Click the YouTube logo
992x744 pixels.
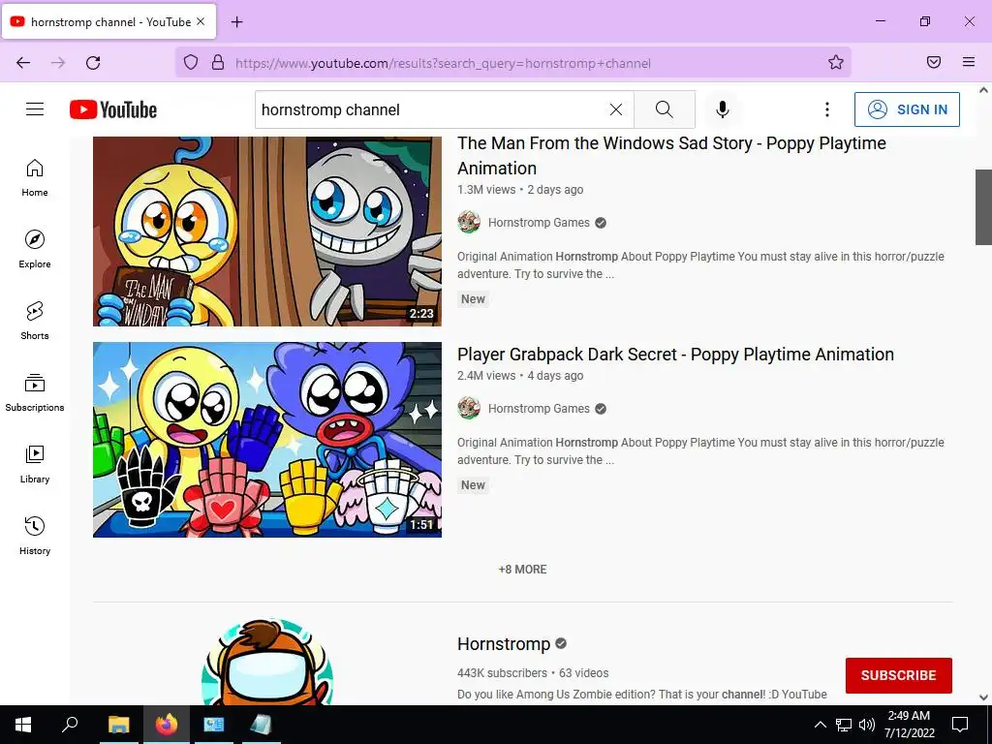click(113, 109)
